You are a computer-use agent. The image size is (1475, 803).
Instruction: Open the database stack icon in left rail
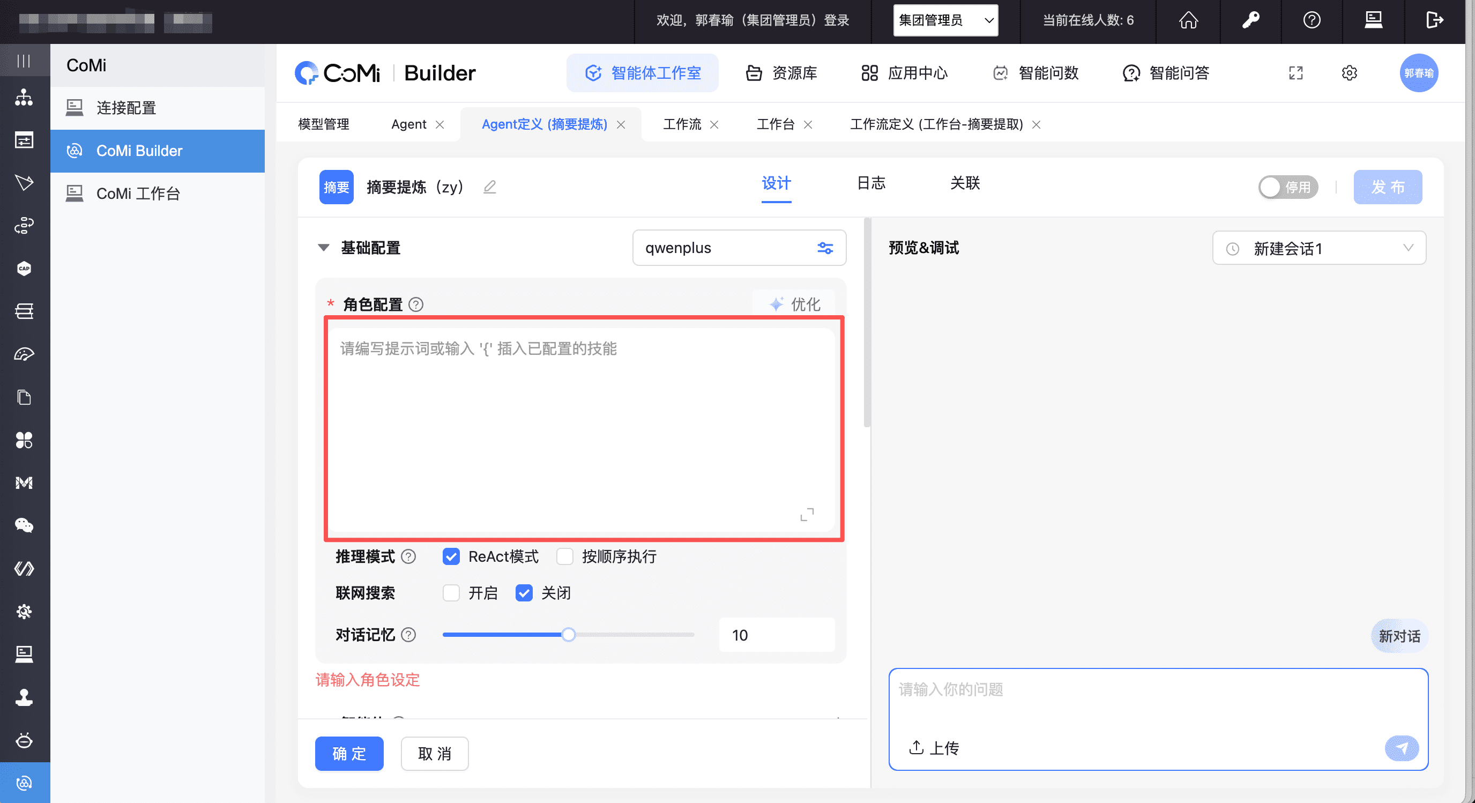pos(24,311)
